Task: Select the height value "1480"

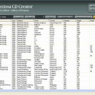Action: coord(79,32)
